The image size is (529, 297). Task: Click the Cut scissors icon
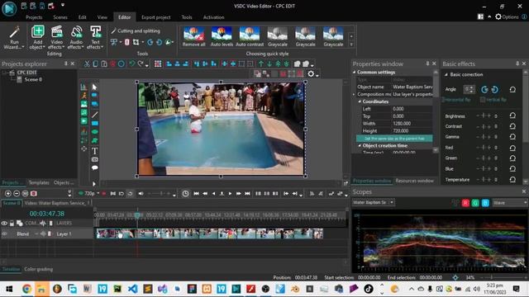[x=87, y=64]
